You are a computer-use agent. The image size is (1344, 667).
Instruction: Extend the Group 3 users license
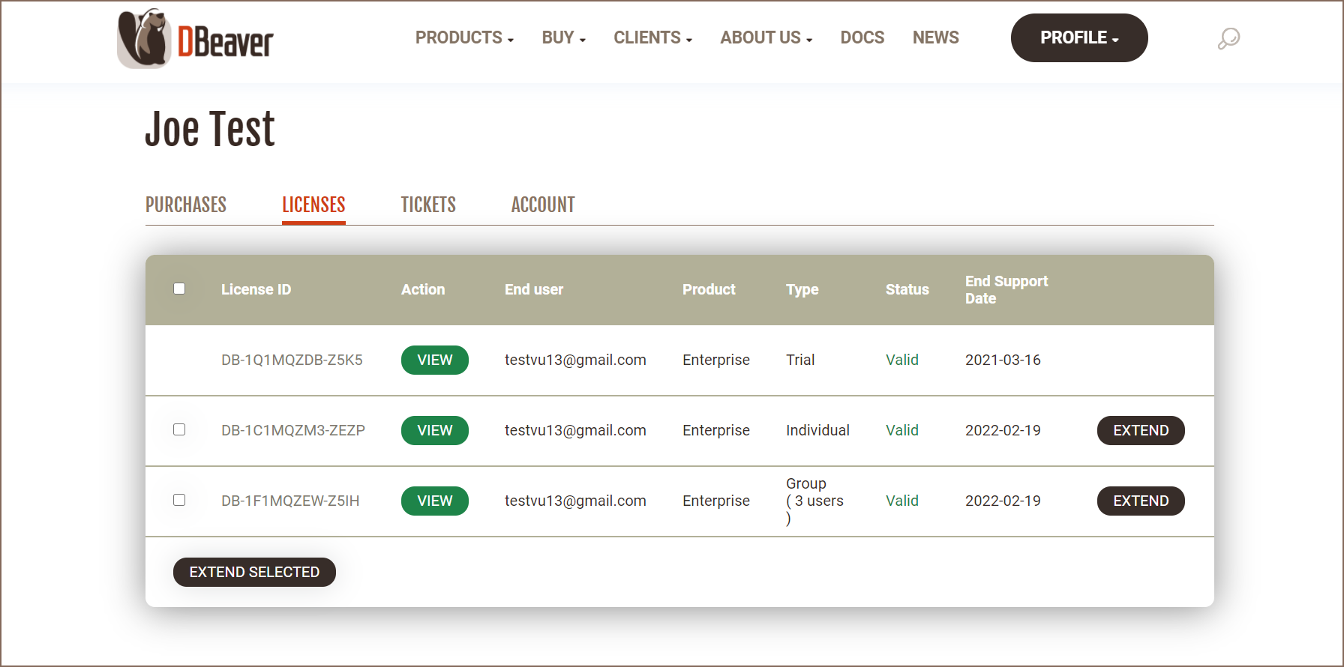point(1140,501)
